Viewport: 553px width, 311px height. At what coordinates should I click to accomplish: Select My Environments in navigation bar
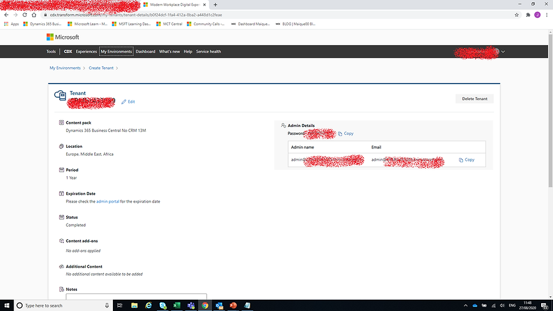116,51
